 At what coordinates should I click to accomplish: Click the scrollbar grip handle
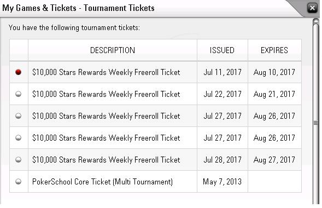pos(316,123)
